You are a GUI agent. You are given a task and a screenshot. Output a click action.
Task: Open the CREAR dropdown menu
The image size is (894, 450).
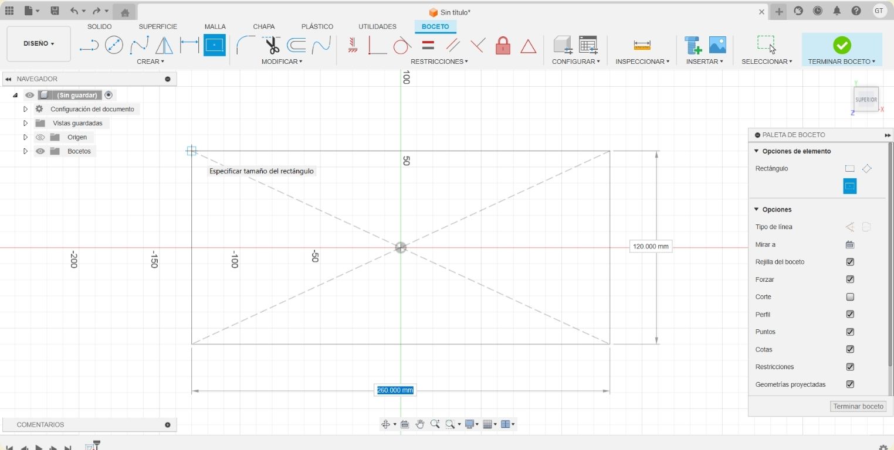pyautogui.click(x=150, y=62)
